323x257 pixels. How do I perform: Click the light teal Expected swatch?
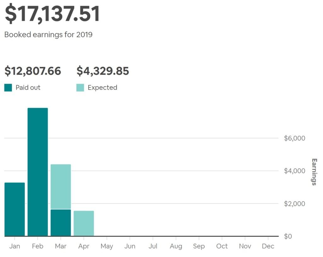tap(80, 87)
